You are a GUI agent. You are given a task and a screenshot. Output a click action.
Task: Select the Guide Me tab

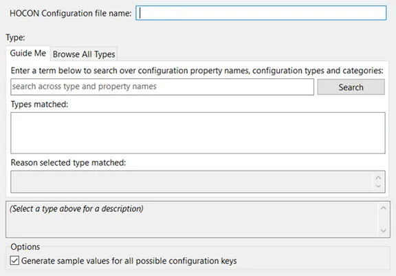[28, 53]
